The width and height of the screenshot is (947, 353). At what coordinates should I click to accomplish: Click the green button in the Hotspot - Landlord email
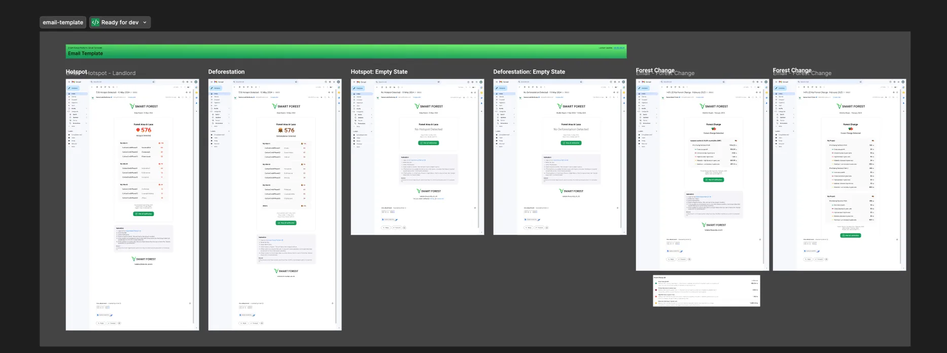pos(144,214)
